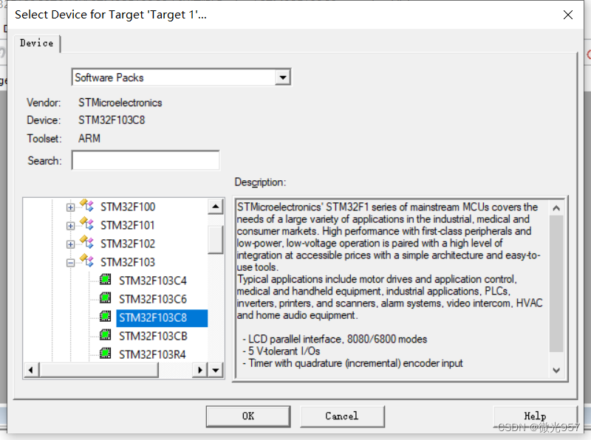This screenshot has width=591, height=440.
Task: Open the Software Packs dropdown
Action: coord(282,78)
